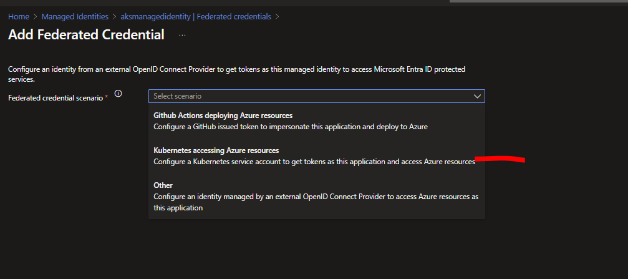Open the ellipsis more options menu
Image resolution: width=628 pixels, height=279 pixels.
tap(182, 36)
